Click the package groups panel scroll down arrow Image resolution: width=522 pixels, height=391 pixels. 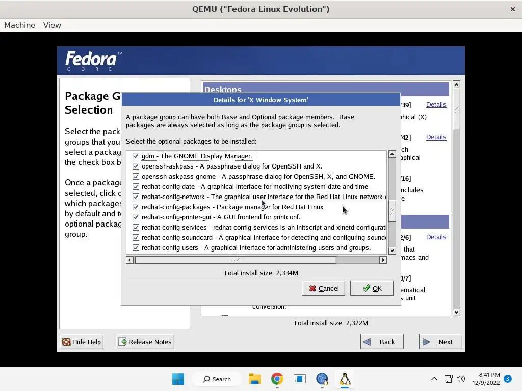click(x=456, y=312)
